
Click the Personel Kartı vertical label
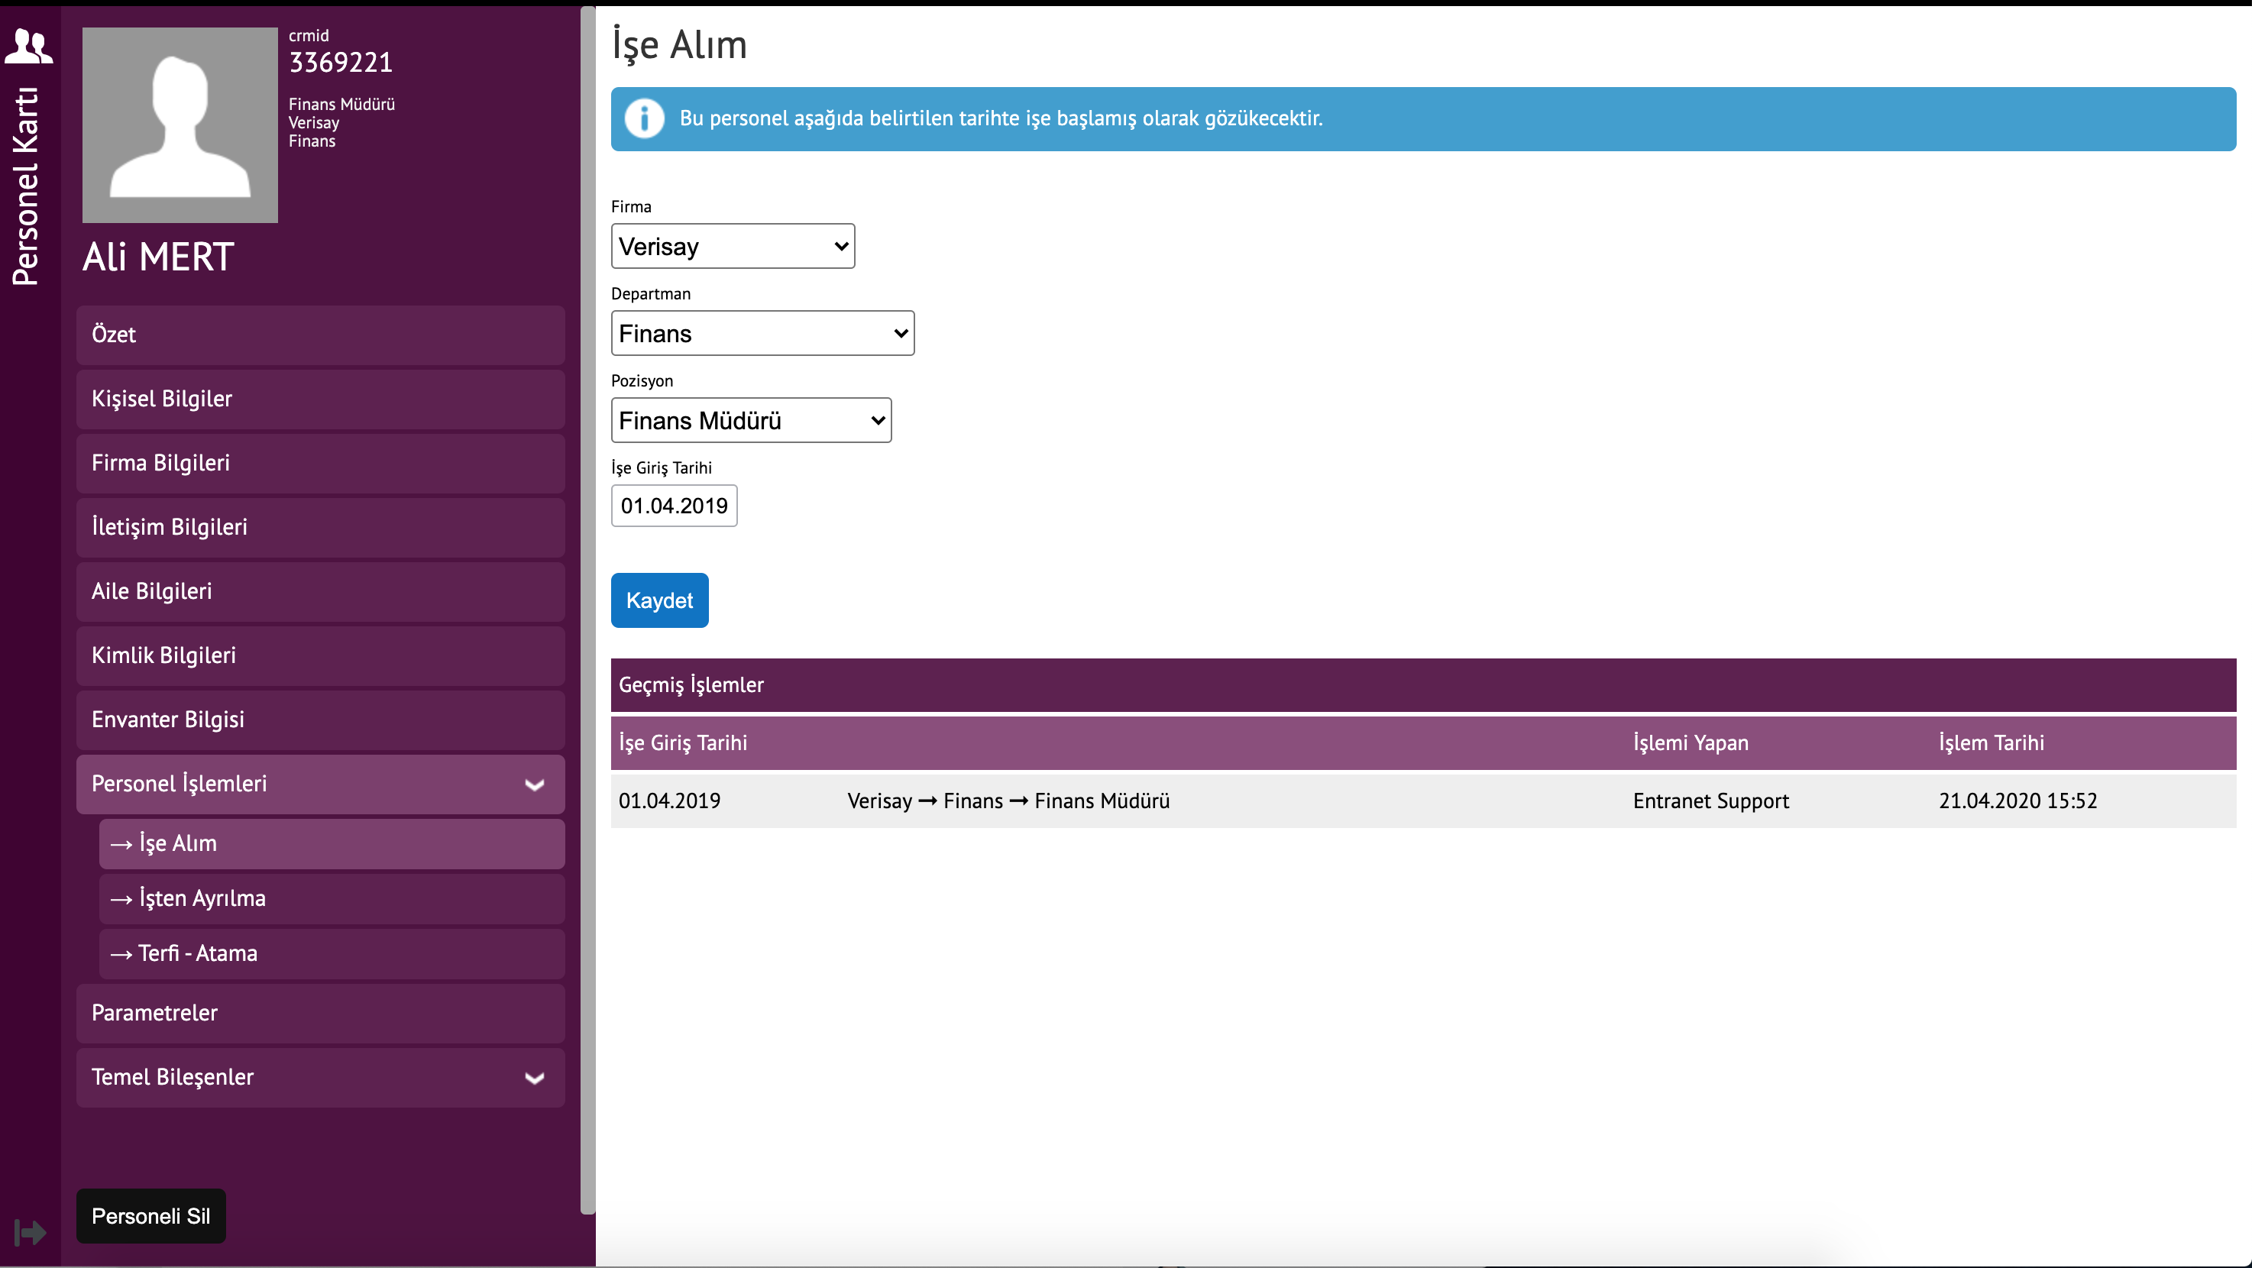point(25,187)
